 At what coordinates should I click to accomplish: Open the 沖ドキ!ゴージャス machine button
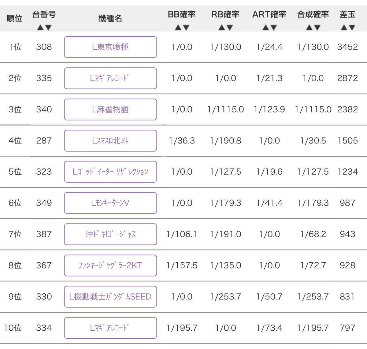pos(110,234)
